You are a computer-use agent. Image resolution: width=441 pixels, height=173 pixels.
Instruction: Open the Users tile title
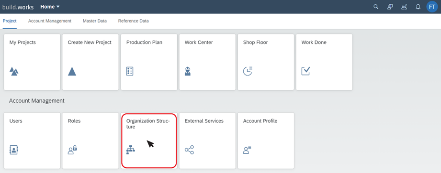(x=16, y=121)
